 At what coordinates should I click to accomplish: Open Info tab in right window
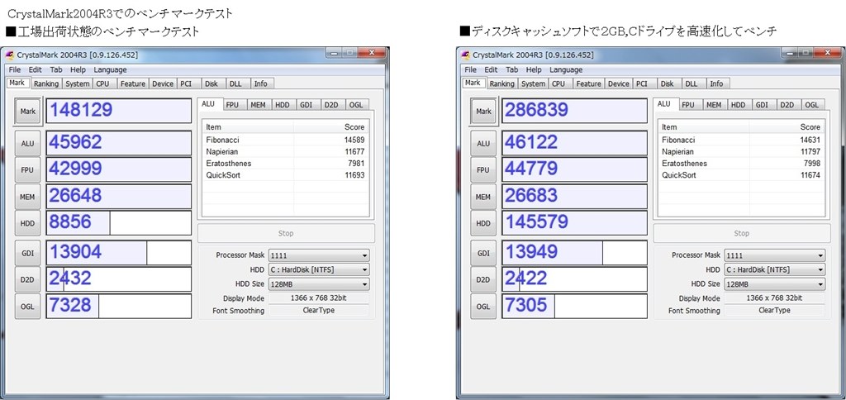coord(716,83)
